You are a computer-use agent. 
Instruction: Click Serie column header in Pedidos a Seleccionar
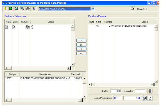(x=15, y=22)
